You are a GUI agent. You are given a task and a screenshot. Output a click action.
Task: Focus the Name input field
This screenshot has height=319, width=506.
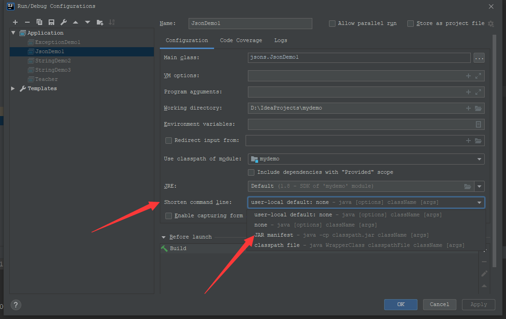tap(250, 24)
